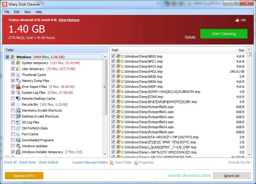This screenshot has width=256, height=184.
Task: Click the Rescan link
Action: click(190, 37)
